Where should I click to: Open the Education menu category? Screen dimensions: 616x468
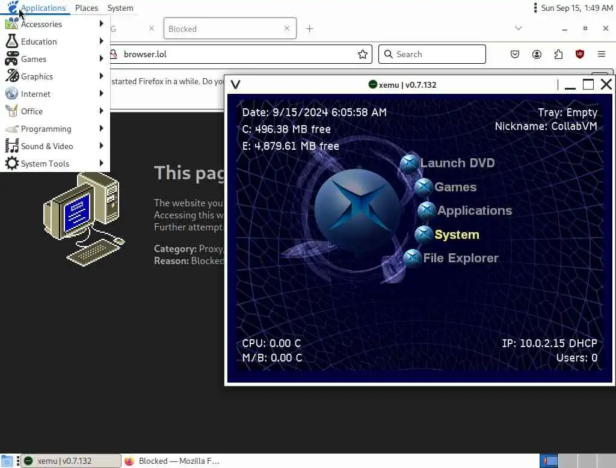pos(55,42)
